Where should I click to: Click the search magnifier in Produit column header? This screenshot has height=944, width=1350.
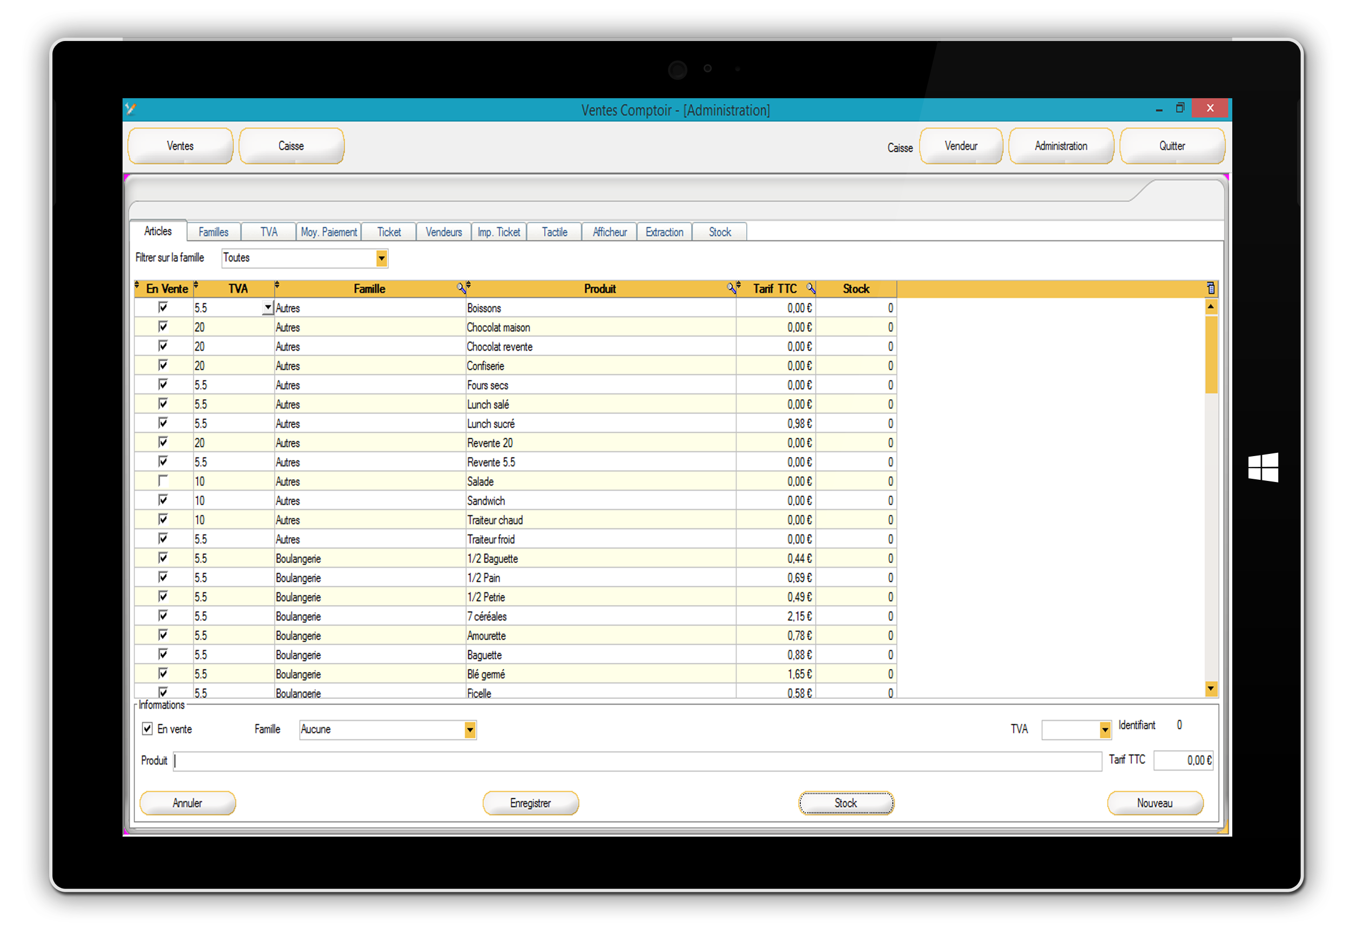[x=731, y=288]
